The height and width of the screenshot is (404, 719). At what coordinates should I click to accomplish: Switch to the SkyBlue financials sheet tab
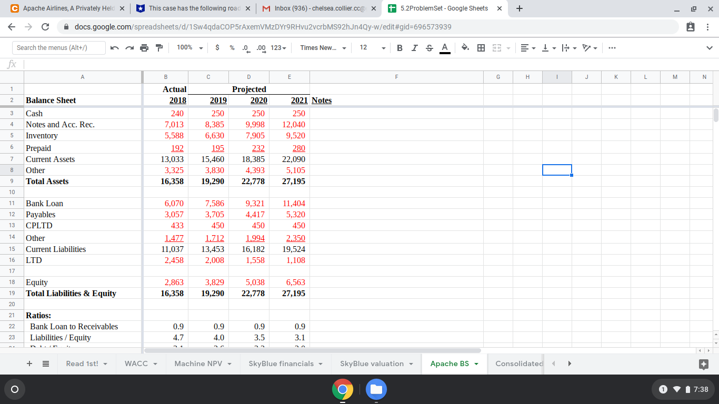[282, 363]
